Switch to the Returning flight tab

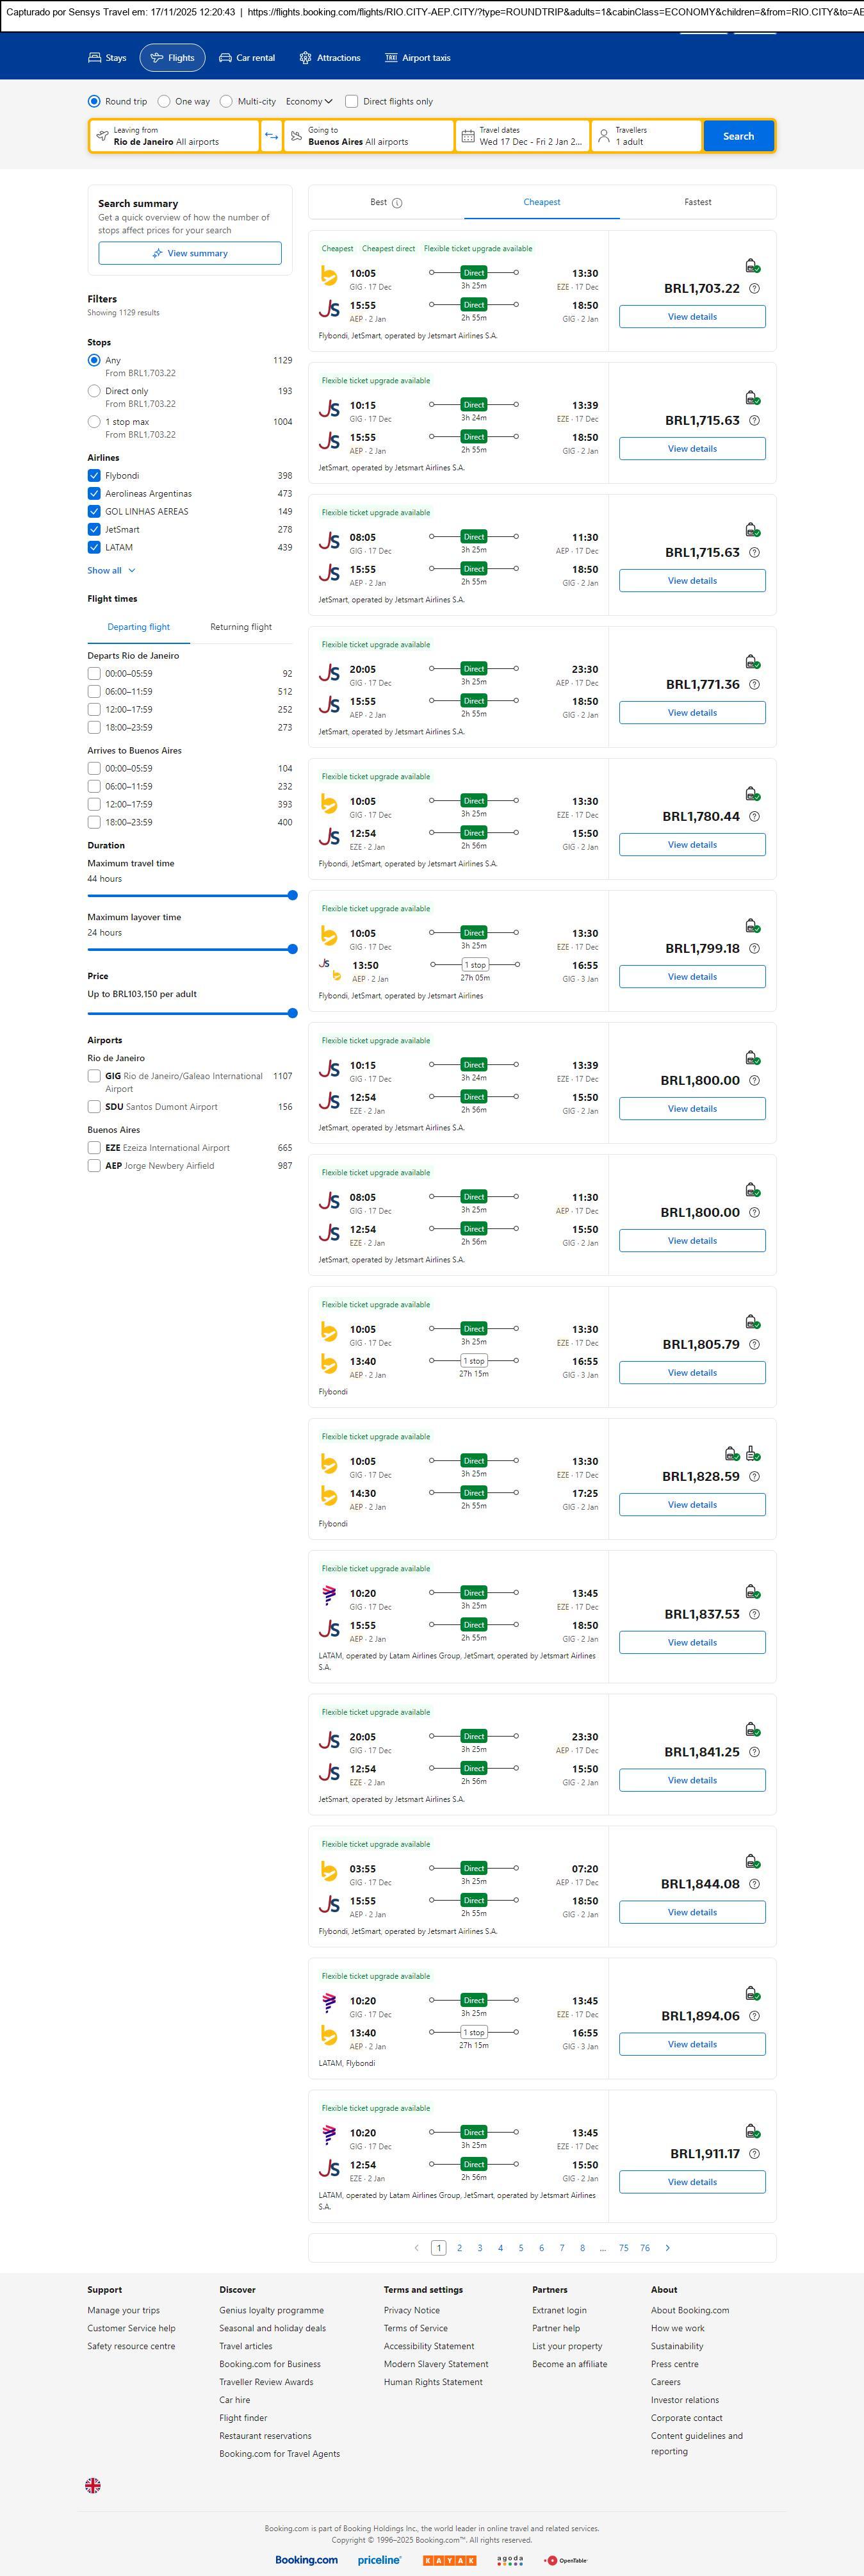pos(240,627)
